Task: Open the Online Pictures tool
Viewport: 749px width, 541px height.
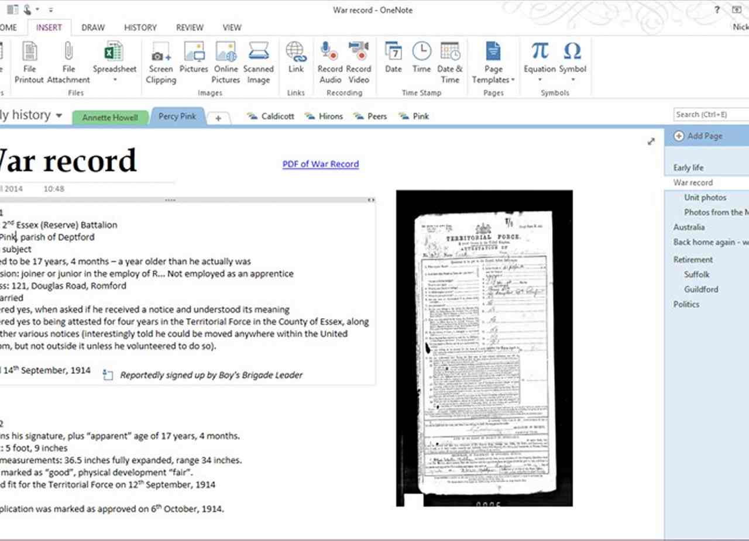Action: 225,53
